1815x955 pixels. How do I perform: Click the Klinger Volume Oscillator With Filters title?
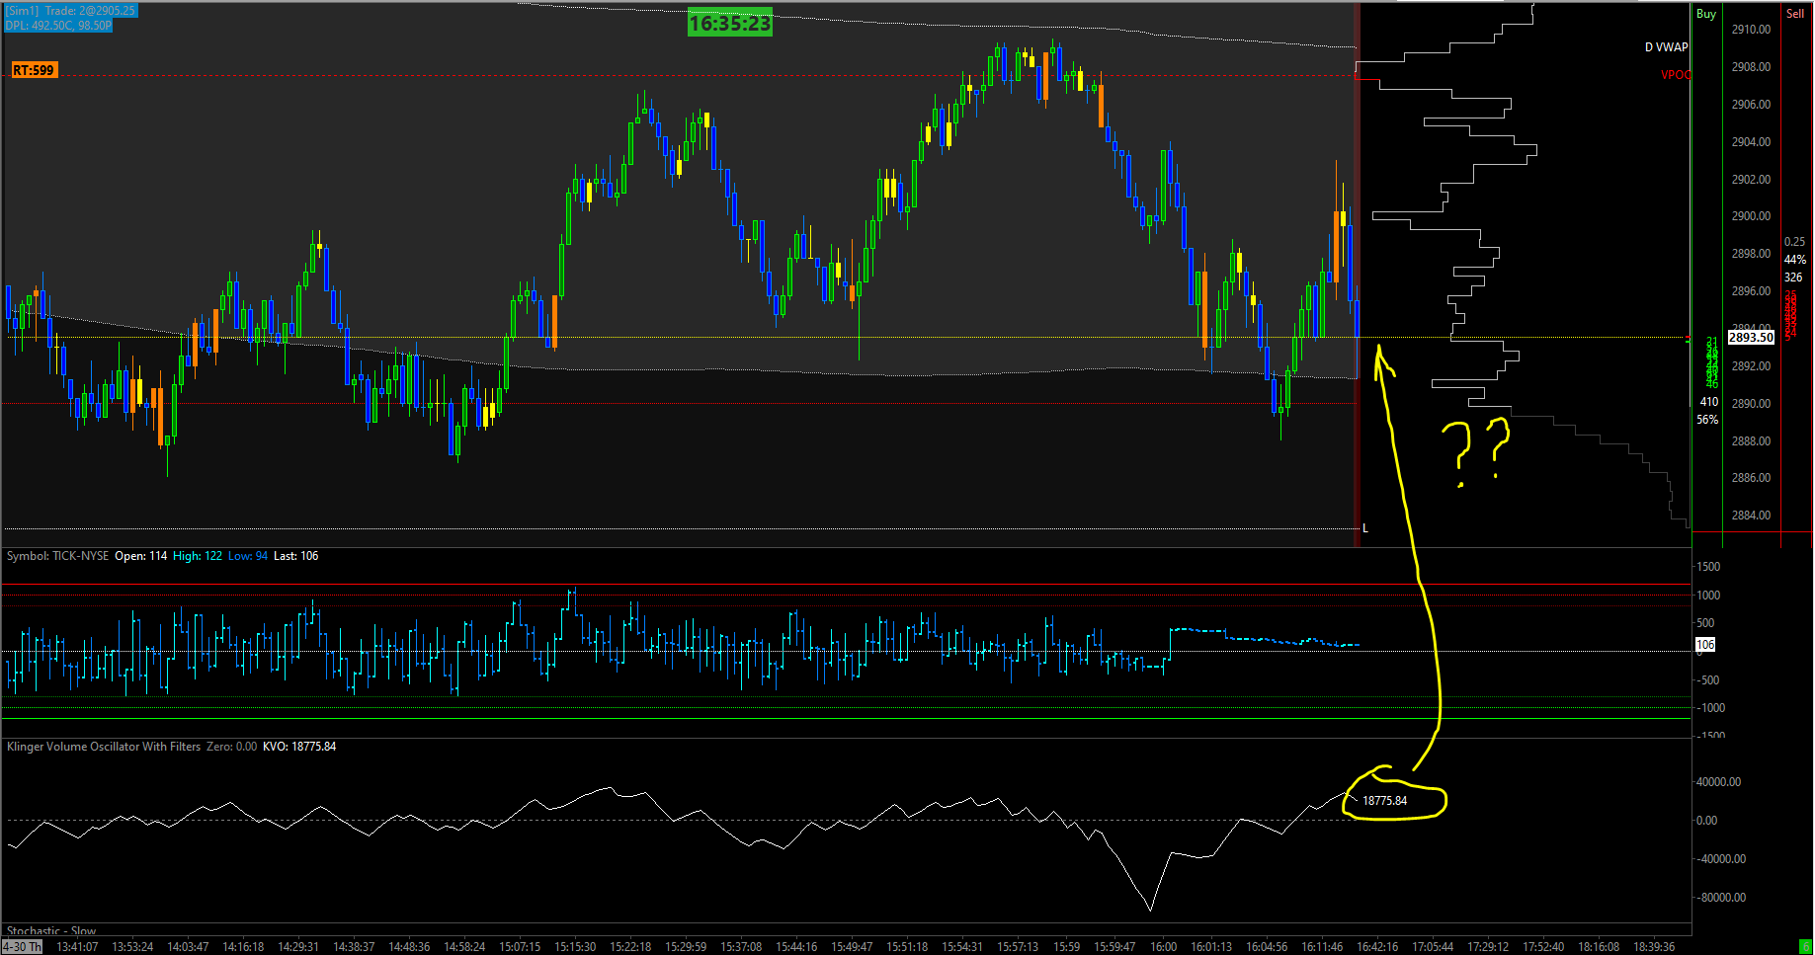coord(104,747)
